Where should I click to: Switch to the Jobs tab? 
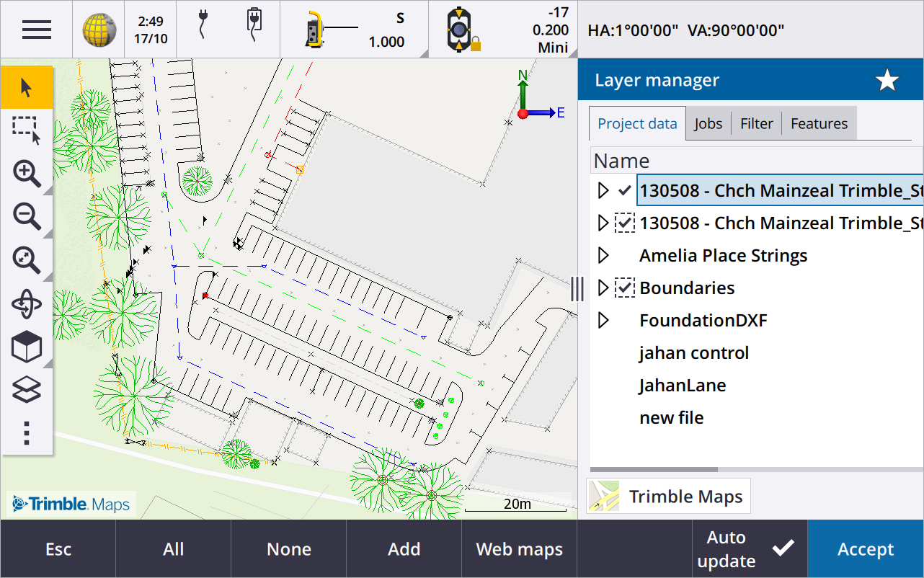pos(708,124)
